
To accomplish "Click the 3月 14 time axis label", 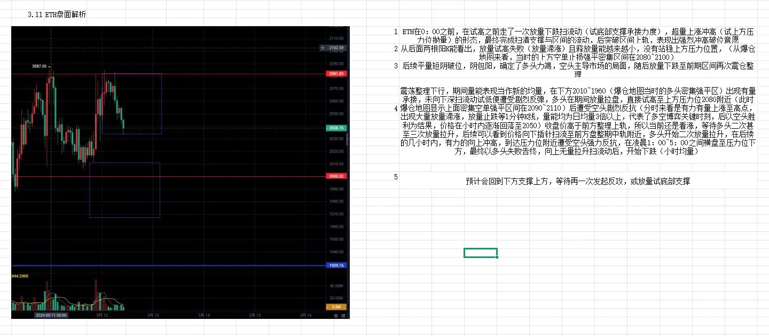I will 204,315.
